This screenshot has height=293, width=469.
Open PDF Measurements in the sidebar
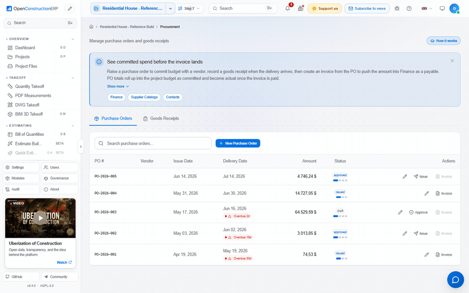tap(40, 96)
